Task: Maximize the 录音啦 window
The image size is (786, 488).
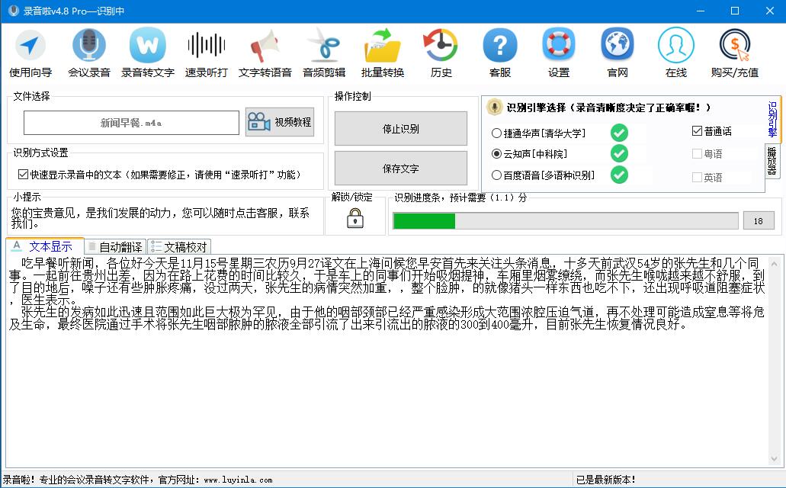Action: [735, 11]
